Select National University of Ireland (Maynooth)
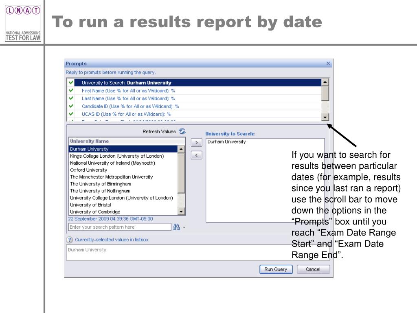The width and height of the screenshot is (417, 313). 123,163
